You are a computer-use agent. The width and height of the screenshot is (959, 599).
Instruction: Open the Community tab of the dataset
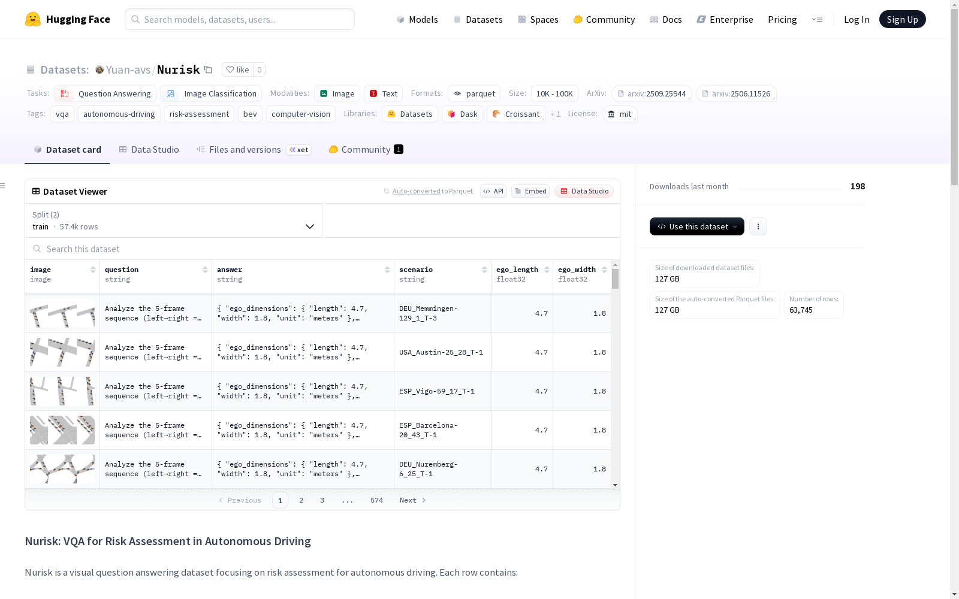366,150
